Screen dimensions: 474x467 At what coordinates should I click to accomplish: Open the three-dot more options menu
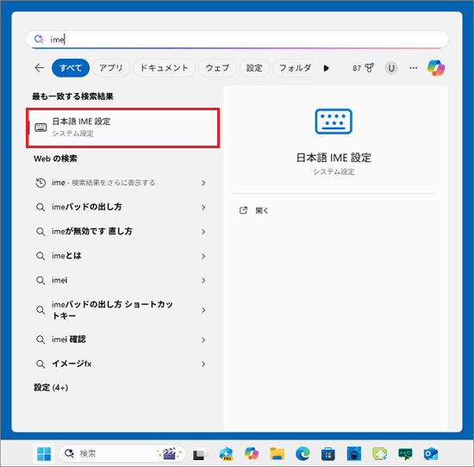tap(413, 68)
